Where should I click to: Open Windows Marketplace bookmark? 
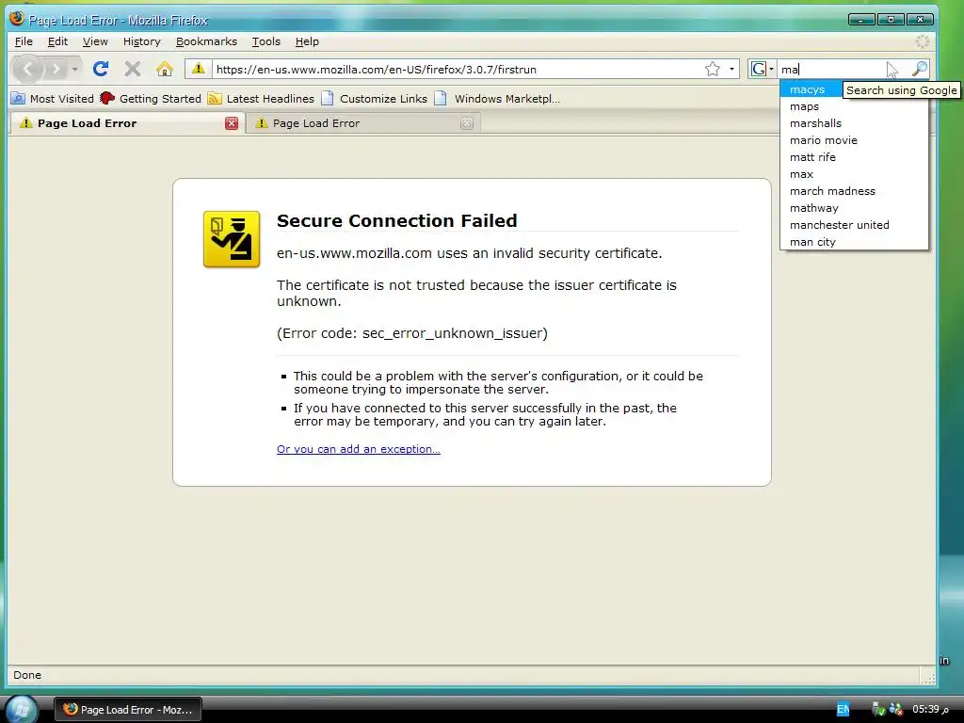(x=497, y=98)
